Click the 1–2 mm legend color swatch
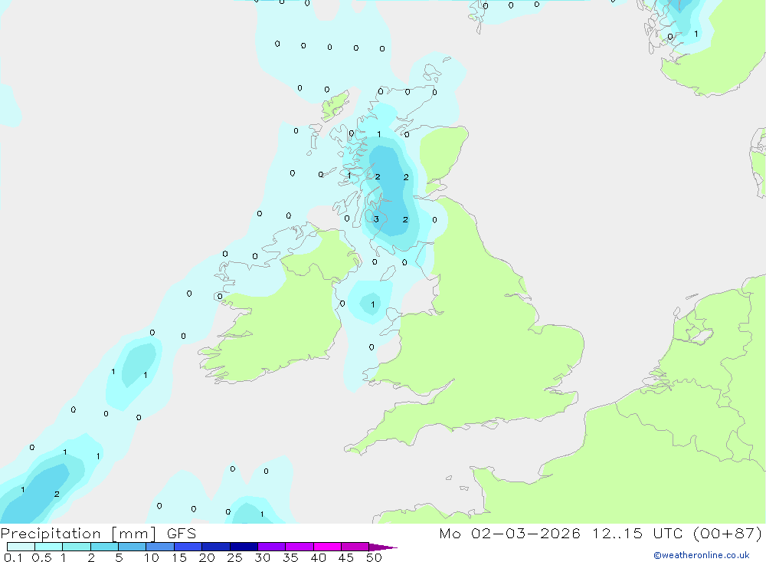This screenshot has height=562, width=766. click(x=77, y=547)
